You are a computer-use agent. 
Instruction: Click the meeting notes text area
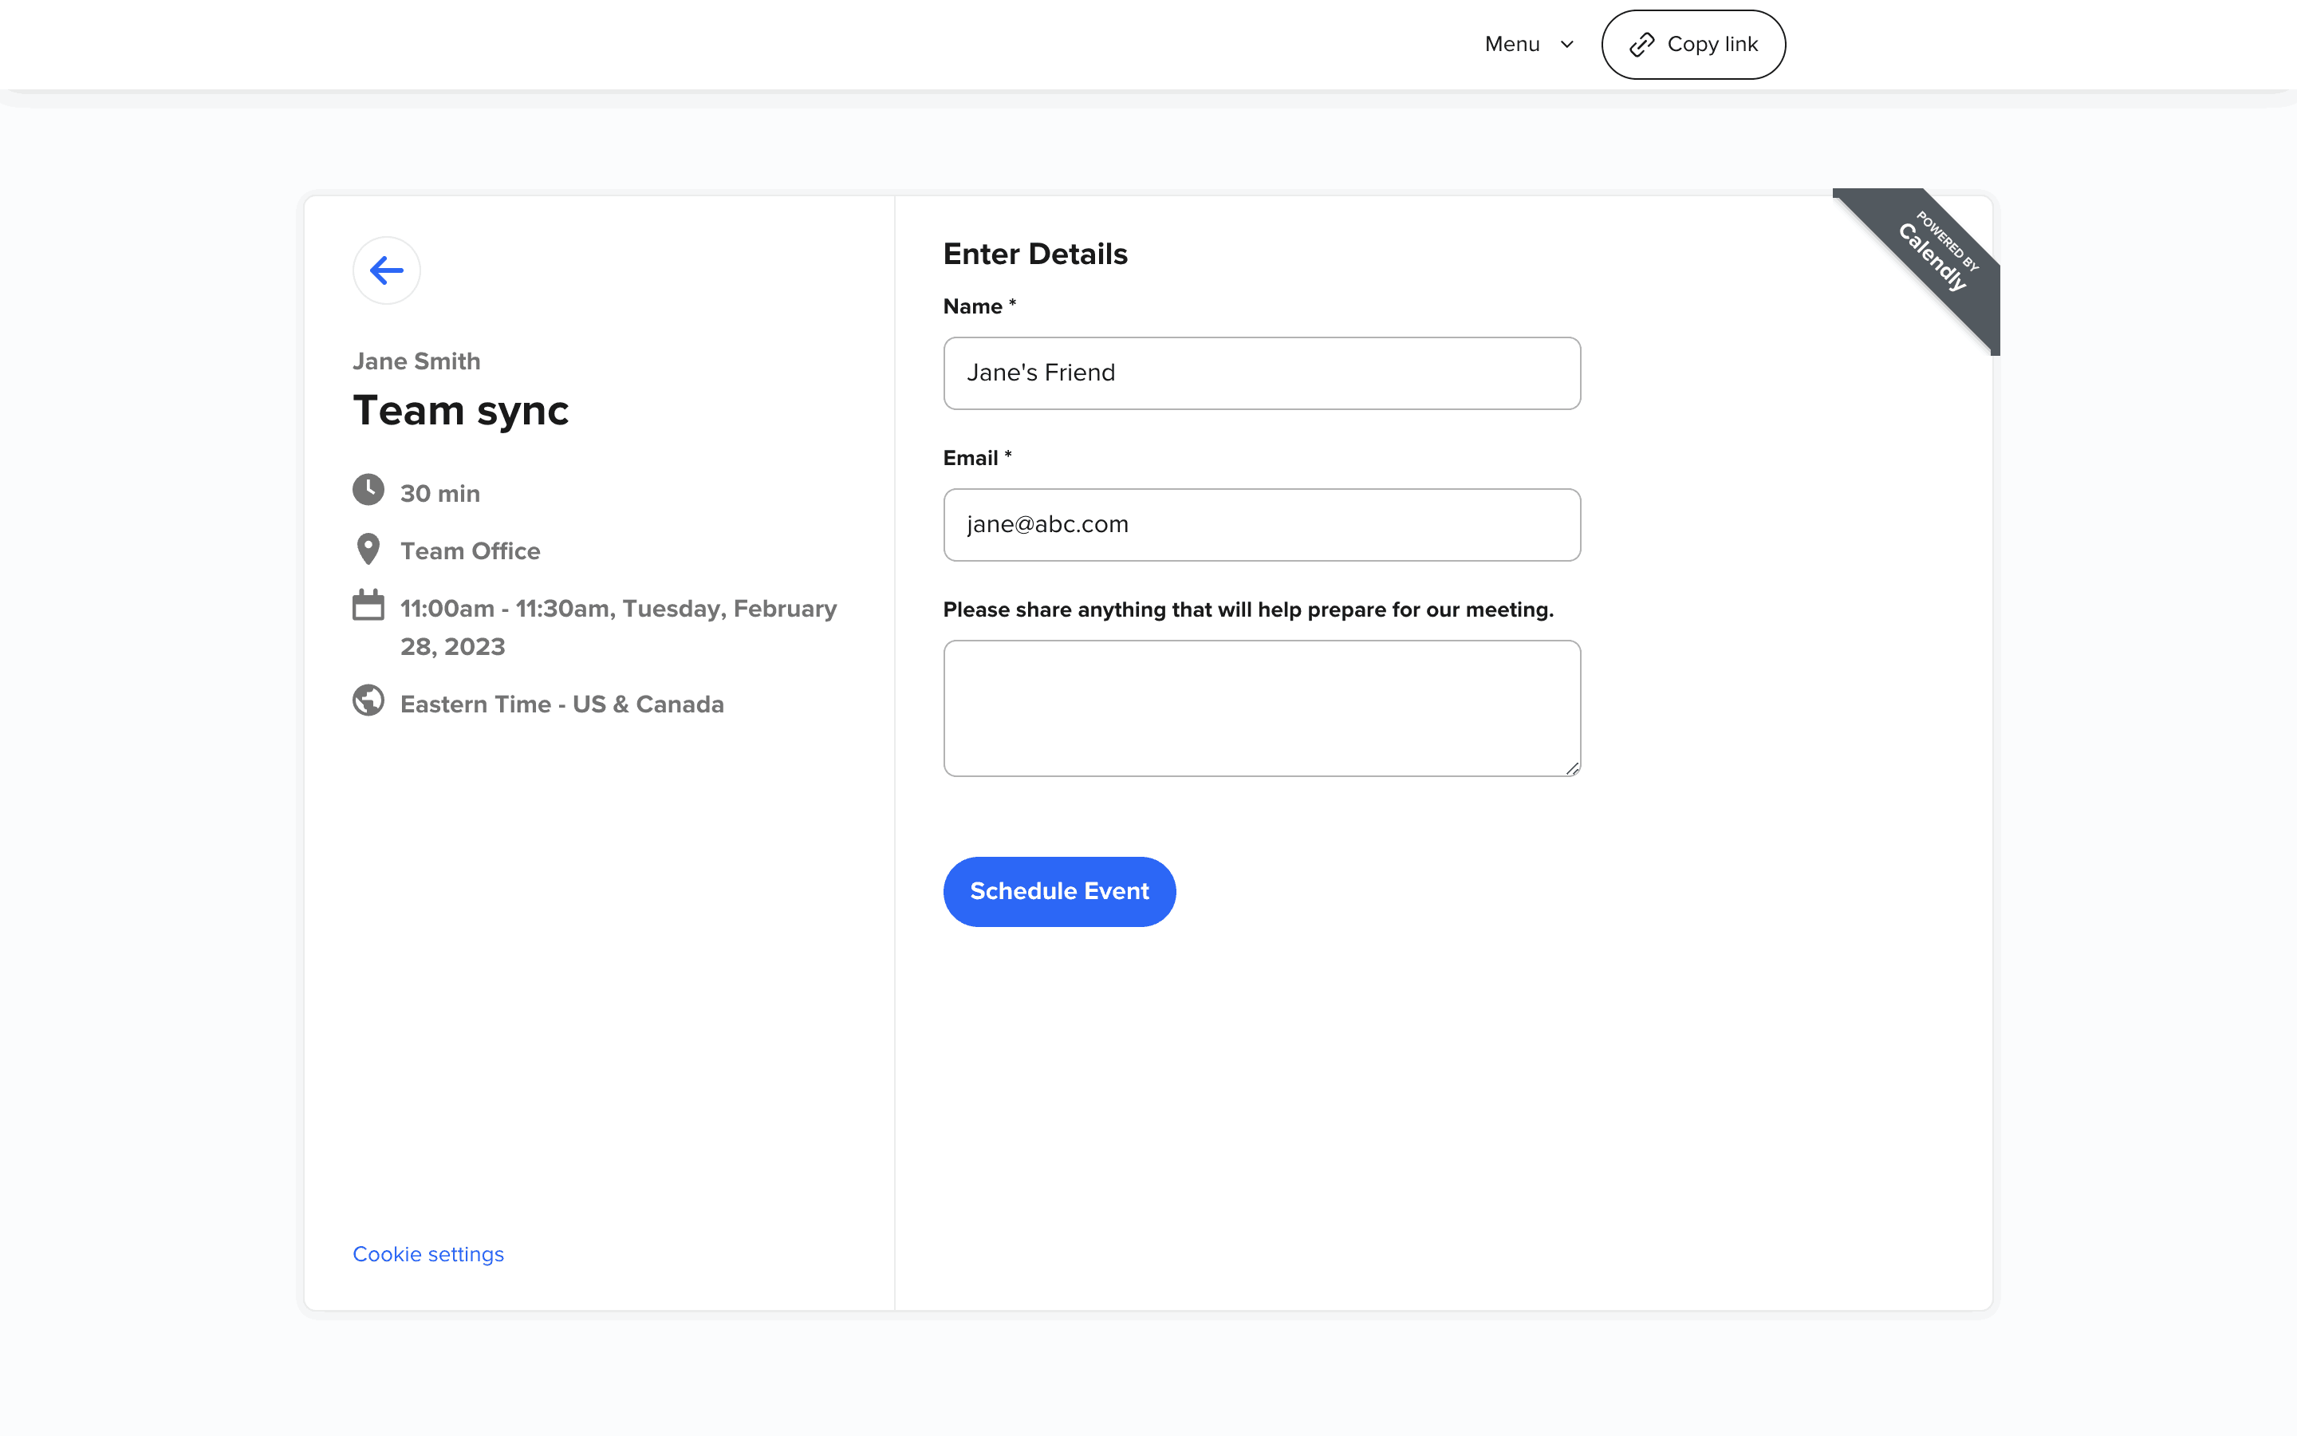(1262, 708)
